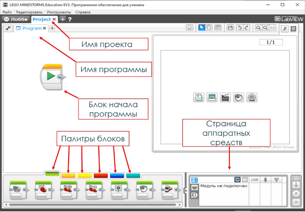Open project properties with the wrench icon
This screenshot has width=305, height=212.
click(8, 28)
